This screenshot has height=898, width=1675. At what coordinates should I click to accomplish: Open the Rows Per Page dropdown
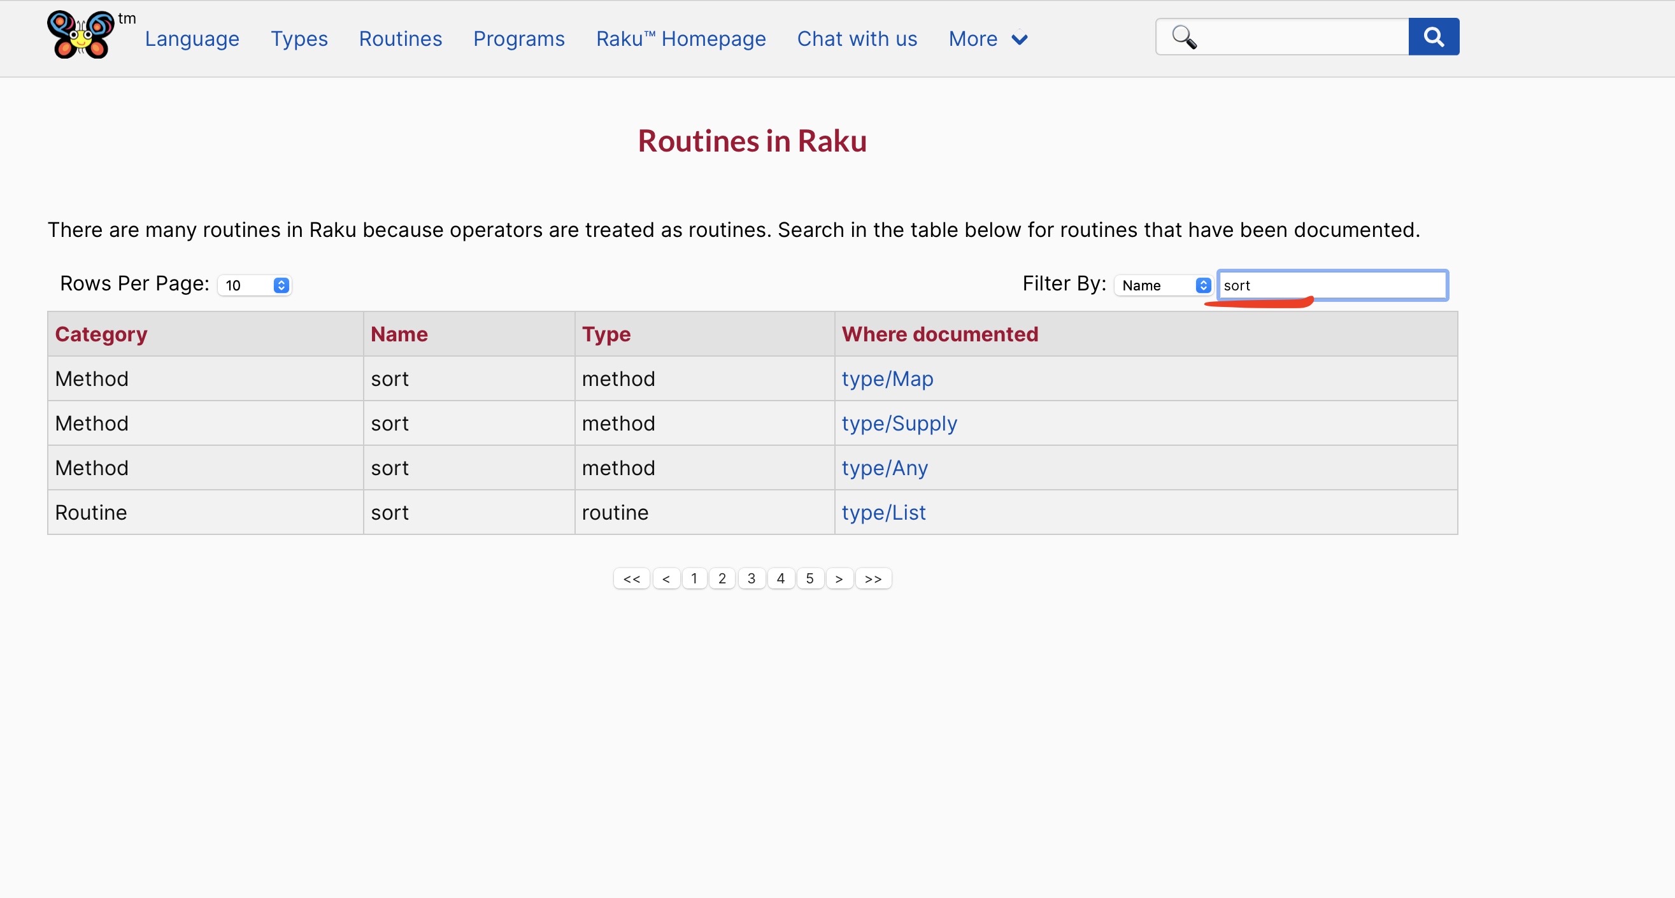click(254, 285)
